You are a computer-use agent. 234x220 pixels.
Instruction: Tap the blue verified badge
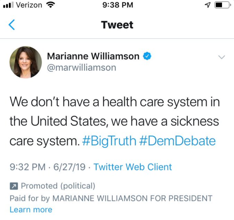click(147, 56)
